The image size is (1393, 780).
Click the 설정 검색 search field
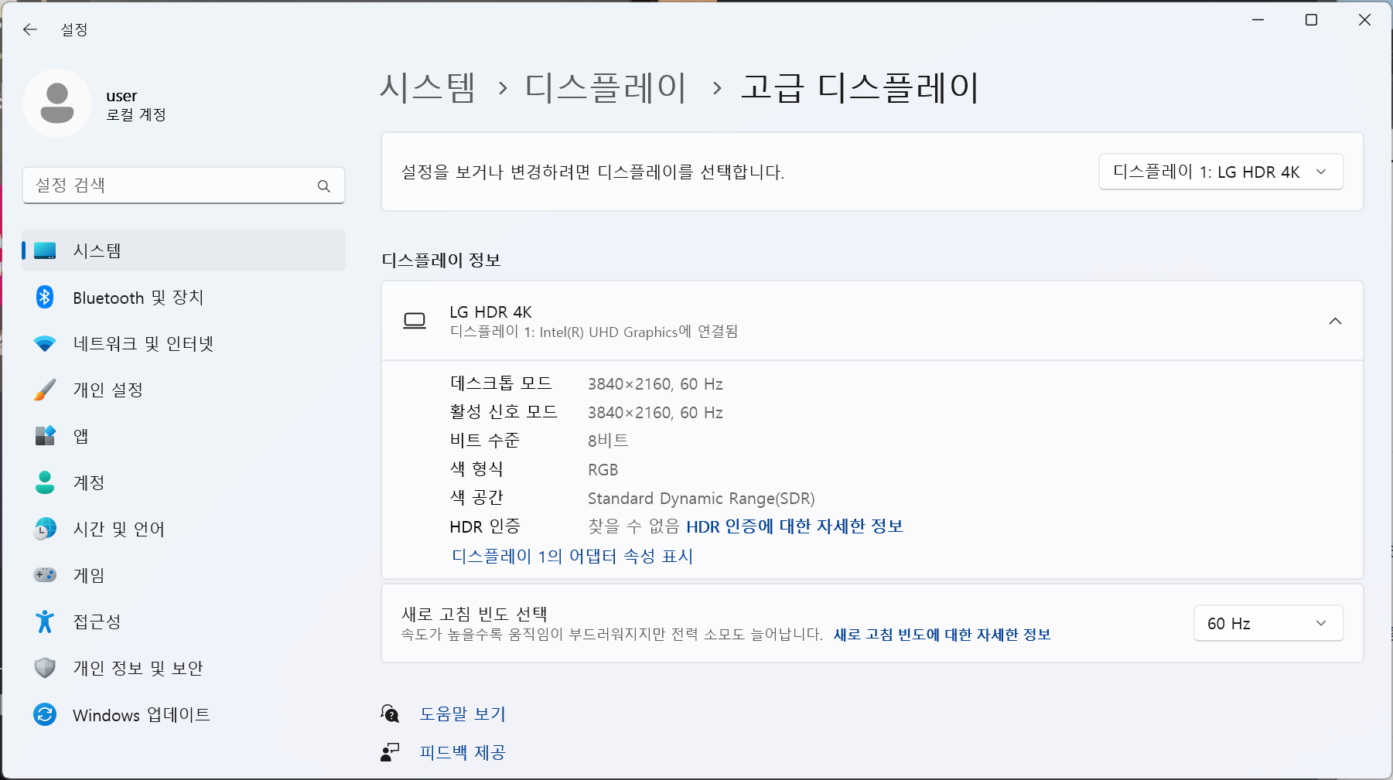point(183,186)
